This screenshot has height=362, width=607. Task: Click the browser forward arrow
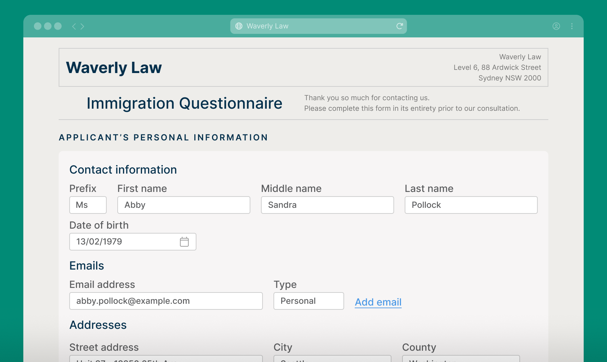tap(82, 26)
